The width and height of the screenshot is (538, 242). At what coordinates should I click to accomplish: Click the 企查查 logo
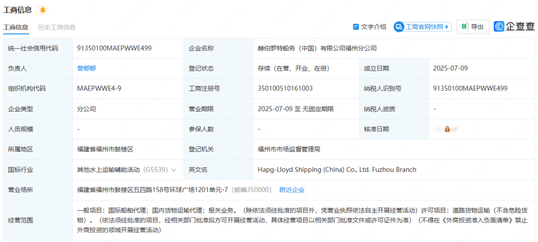(514, 26)
